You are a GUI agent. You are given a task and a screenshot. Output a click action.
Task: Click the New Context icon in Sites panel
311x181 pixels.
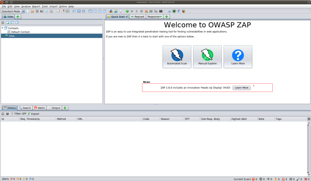7,22
